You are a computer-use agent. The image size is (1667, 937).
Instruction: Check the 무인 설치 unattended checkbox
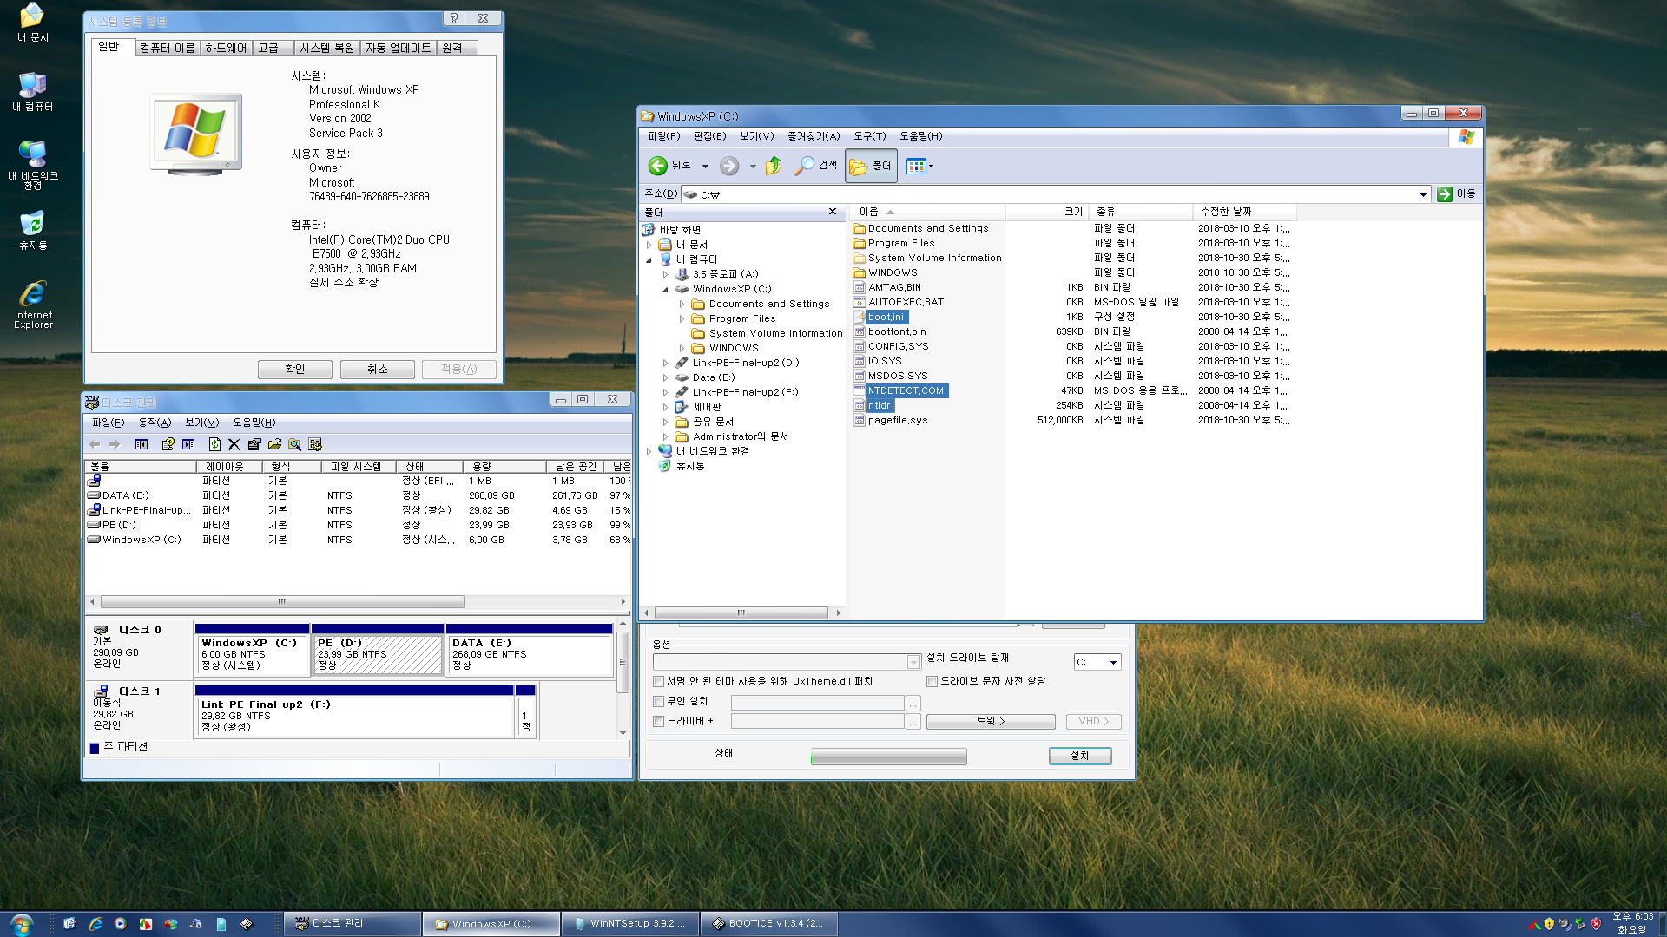659,702
